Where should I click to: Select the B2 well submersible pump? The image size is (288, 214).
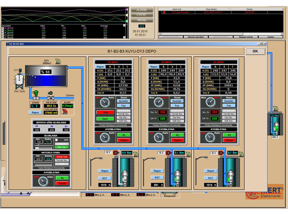coord(177,177)
